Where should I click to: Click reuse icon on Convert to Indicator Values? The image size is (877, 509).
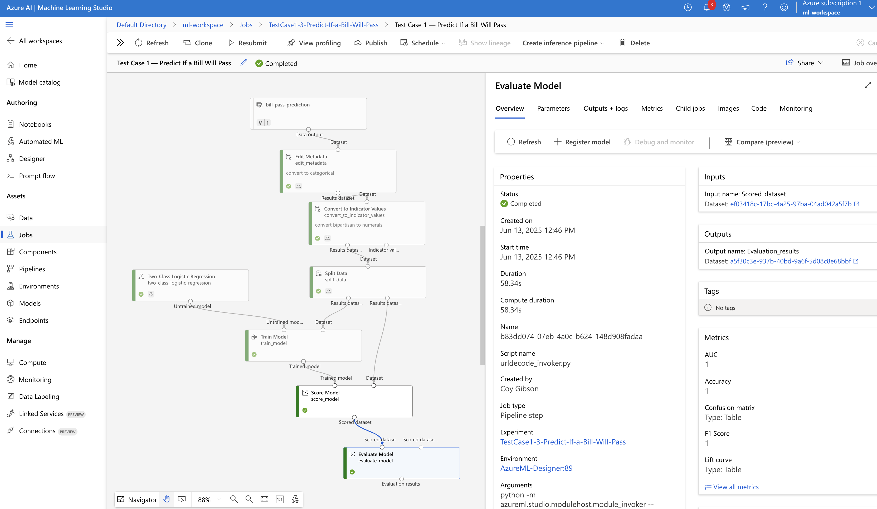click(328, 238)
